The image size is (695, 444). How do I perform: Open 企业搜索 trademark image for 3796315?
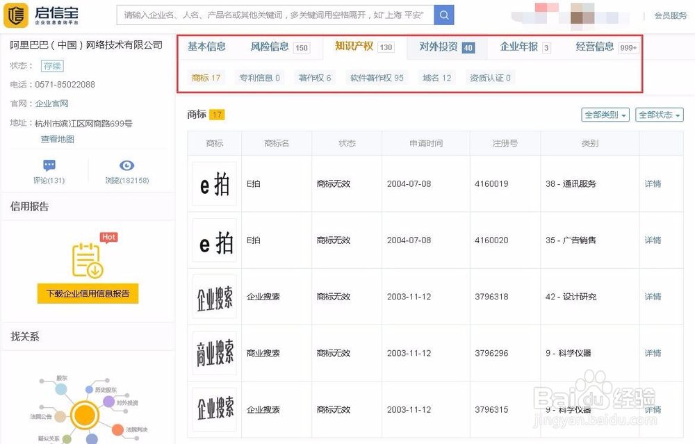[x=215, y=409]
